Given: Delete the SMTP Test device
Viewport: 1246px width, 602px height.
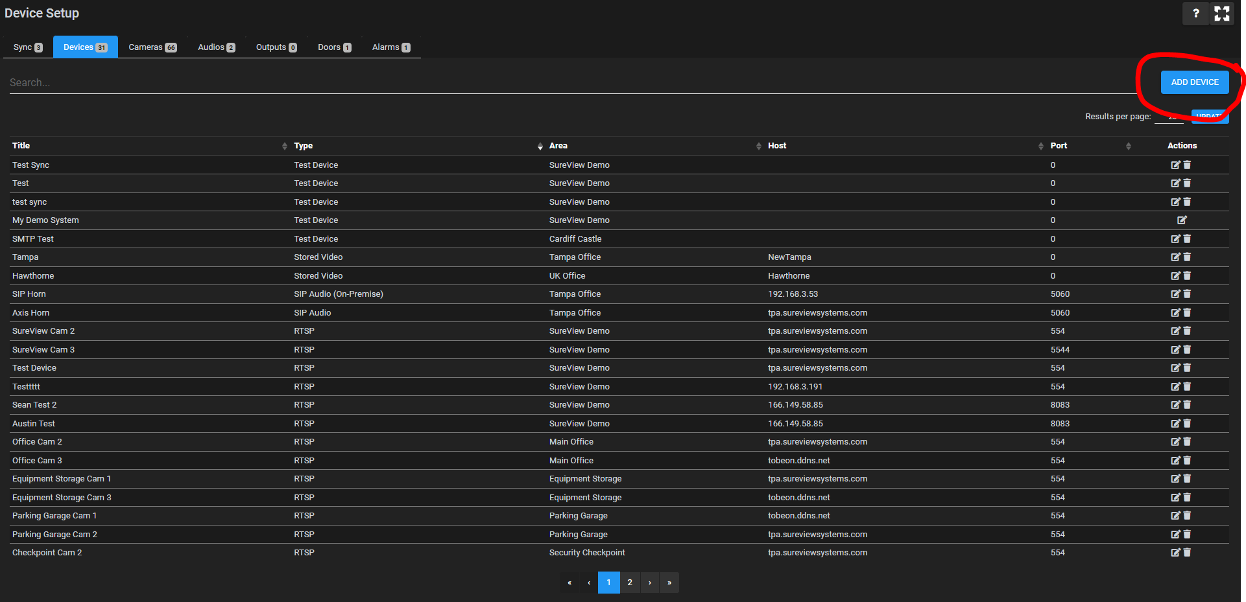Looking at the screenshot, I should tap(1187, 239).
